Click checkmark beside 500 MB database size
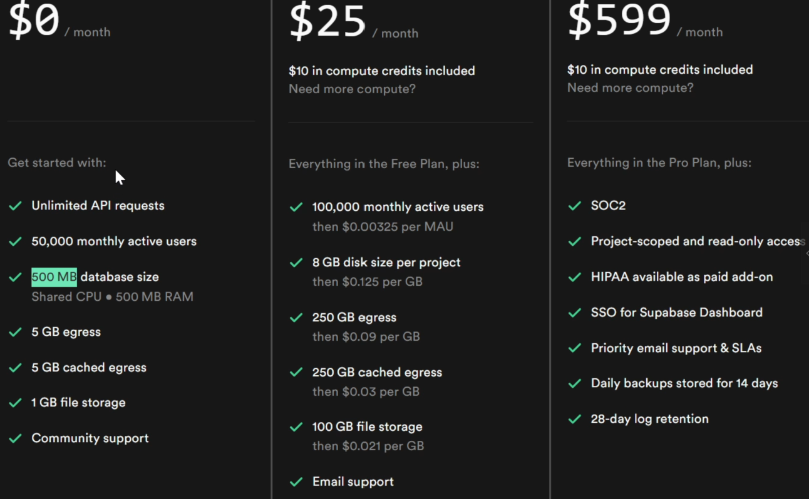 [16, 277]
